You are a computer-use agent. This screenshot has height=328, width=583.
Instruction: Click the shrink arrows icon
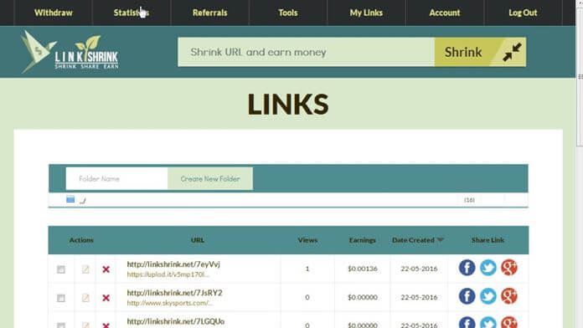(x=512, y=52)
